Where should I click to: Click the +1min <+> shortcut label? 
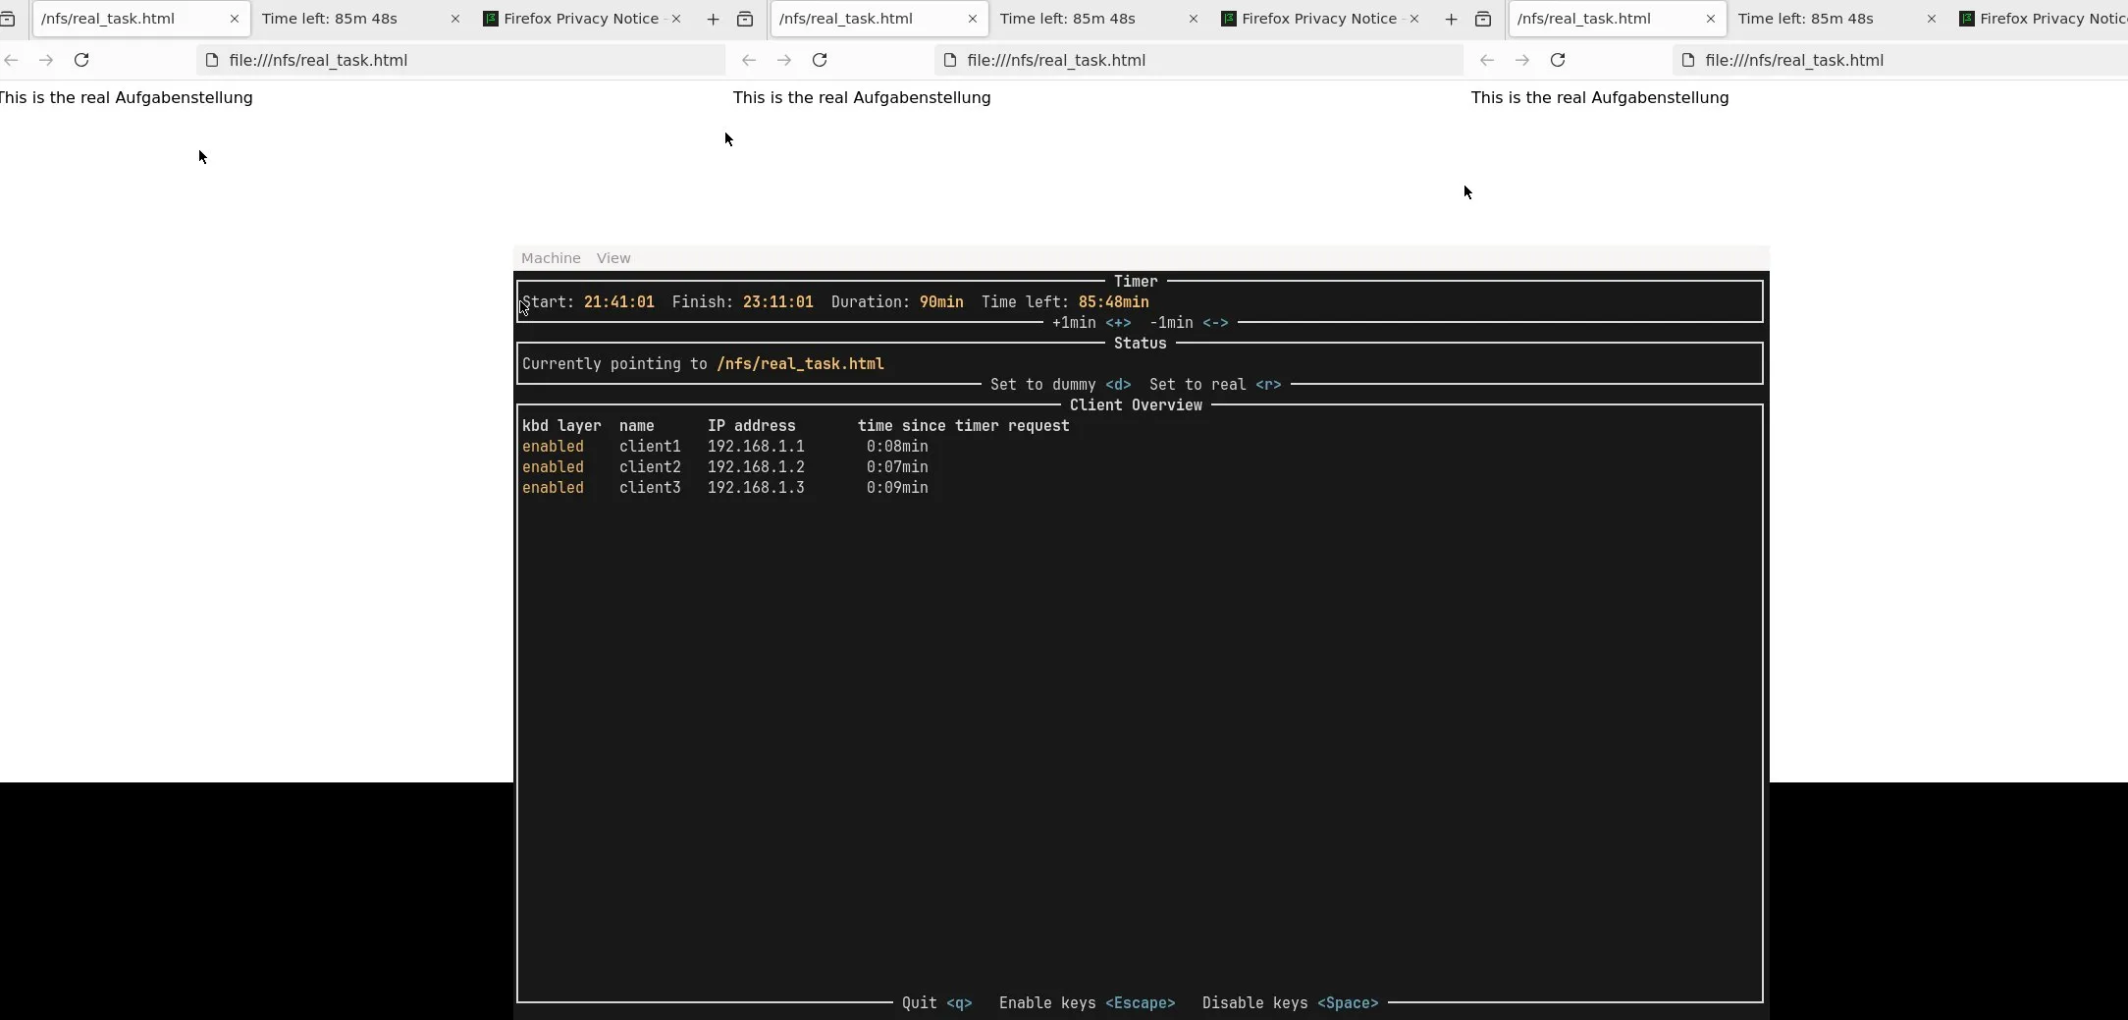[x=1091, y=323]
